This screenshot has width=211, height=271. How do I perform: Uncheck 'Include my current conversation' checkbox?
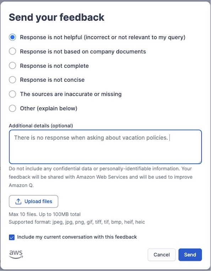[12, 237]
